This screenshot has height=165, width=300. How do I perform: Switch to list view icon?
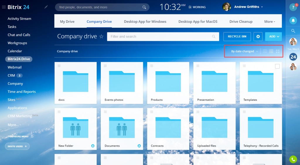point(265,51)
